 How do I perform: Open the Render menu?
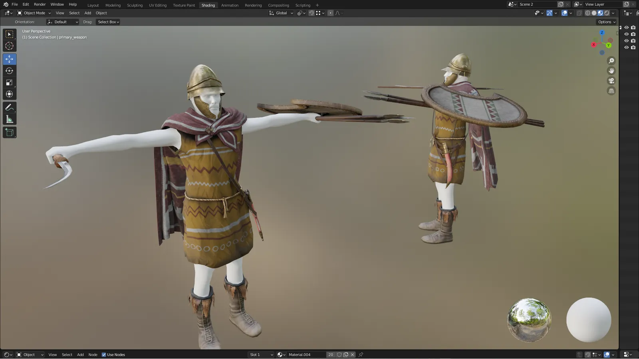pos(40,4)
